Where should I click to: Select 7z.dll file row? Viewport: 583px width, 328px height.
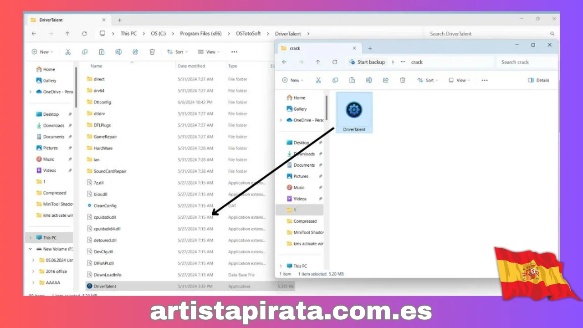point(180,183)
